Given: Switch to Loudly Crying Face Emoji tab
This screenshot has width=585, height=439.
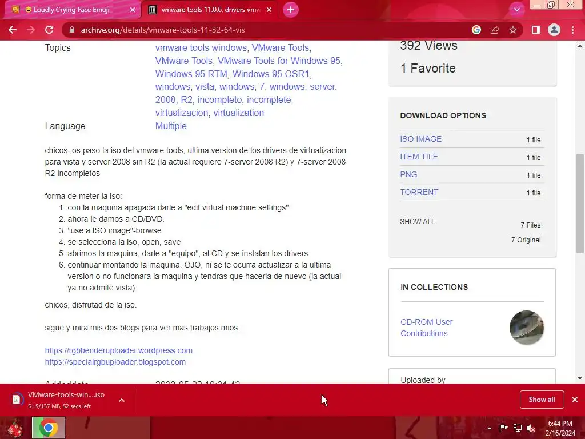Looking at the screenshot, I should tap(71, 10).
